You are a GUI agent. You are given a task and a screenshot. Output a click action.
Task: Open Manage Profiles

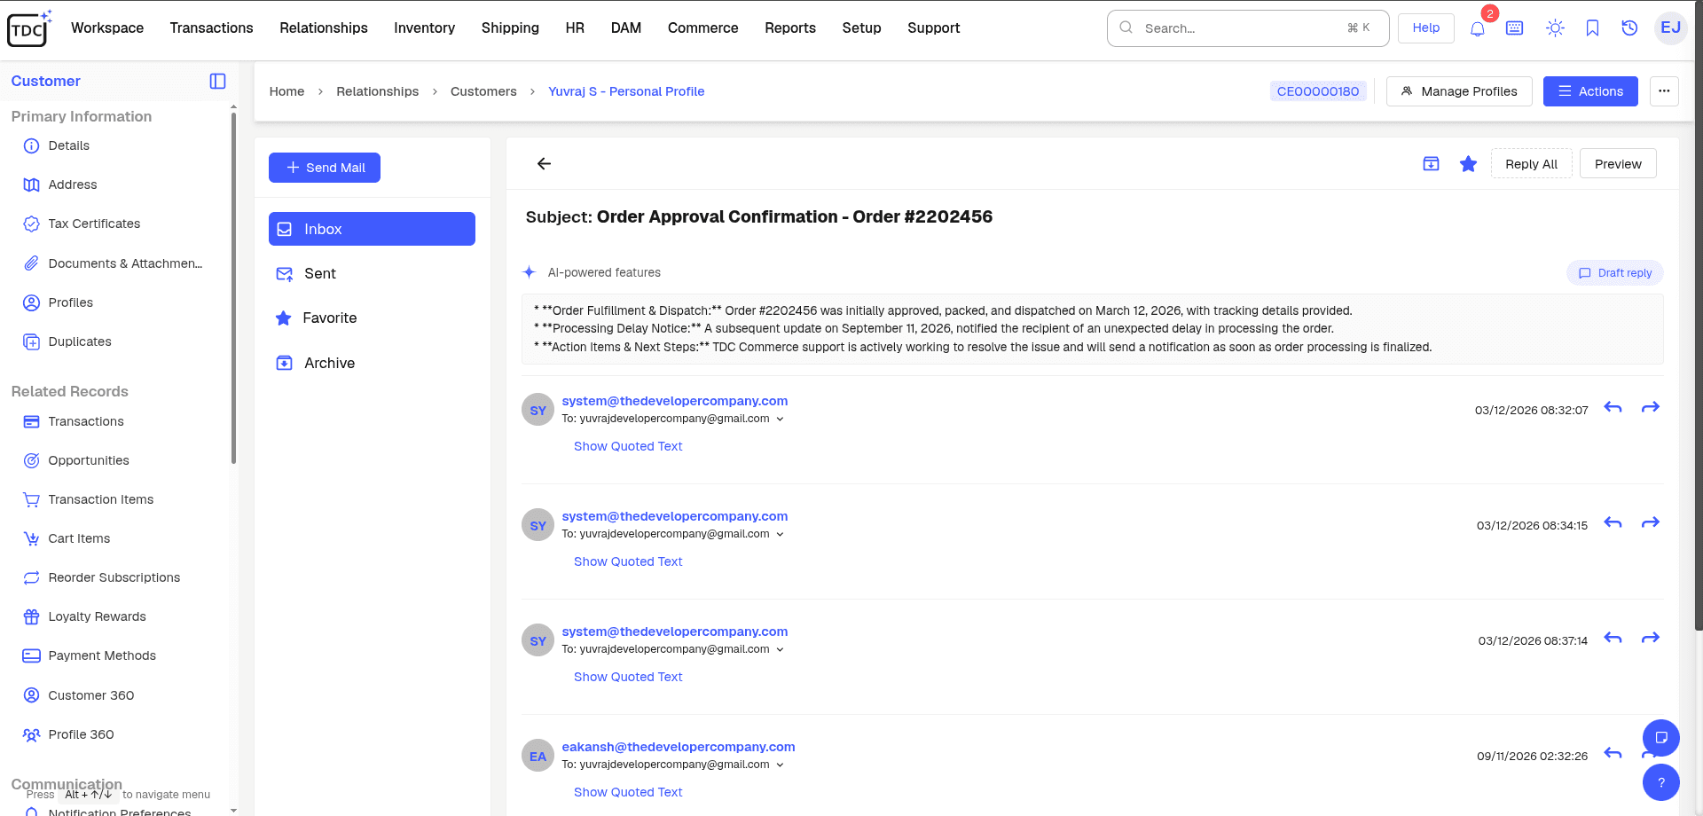click(x=1459, y=91)
